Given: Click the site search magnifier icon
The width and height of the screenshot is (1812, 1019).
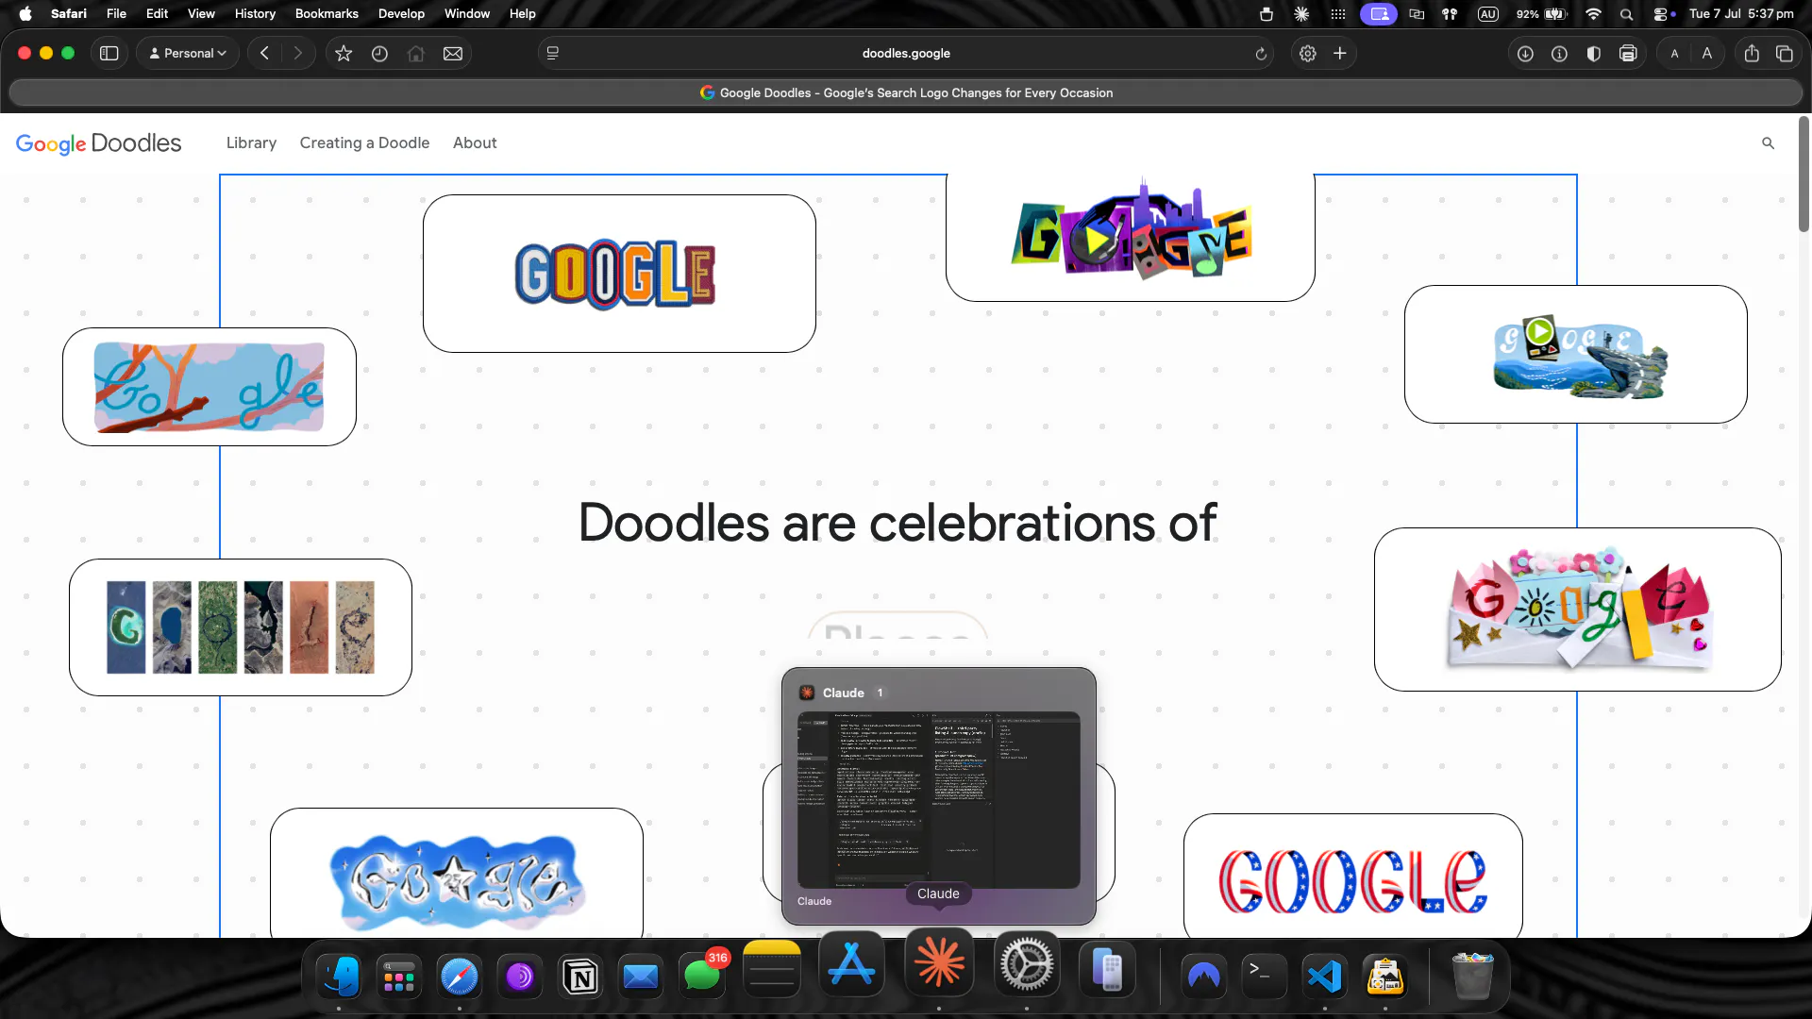Looking at the screenshot, I should (1768, 142).
